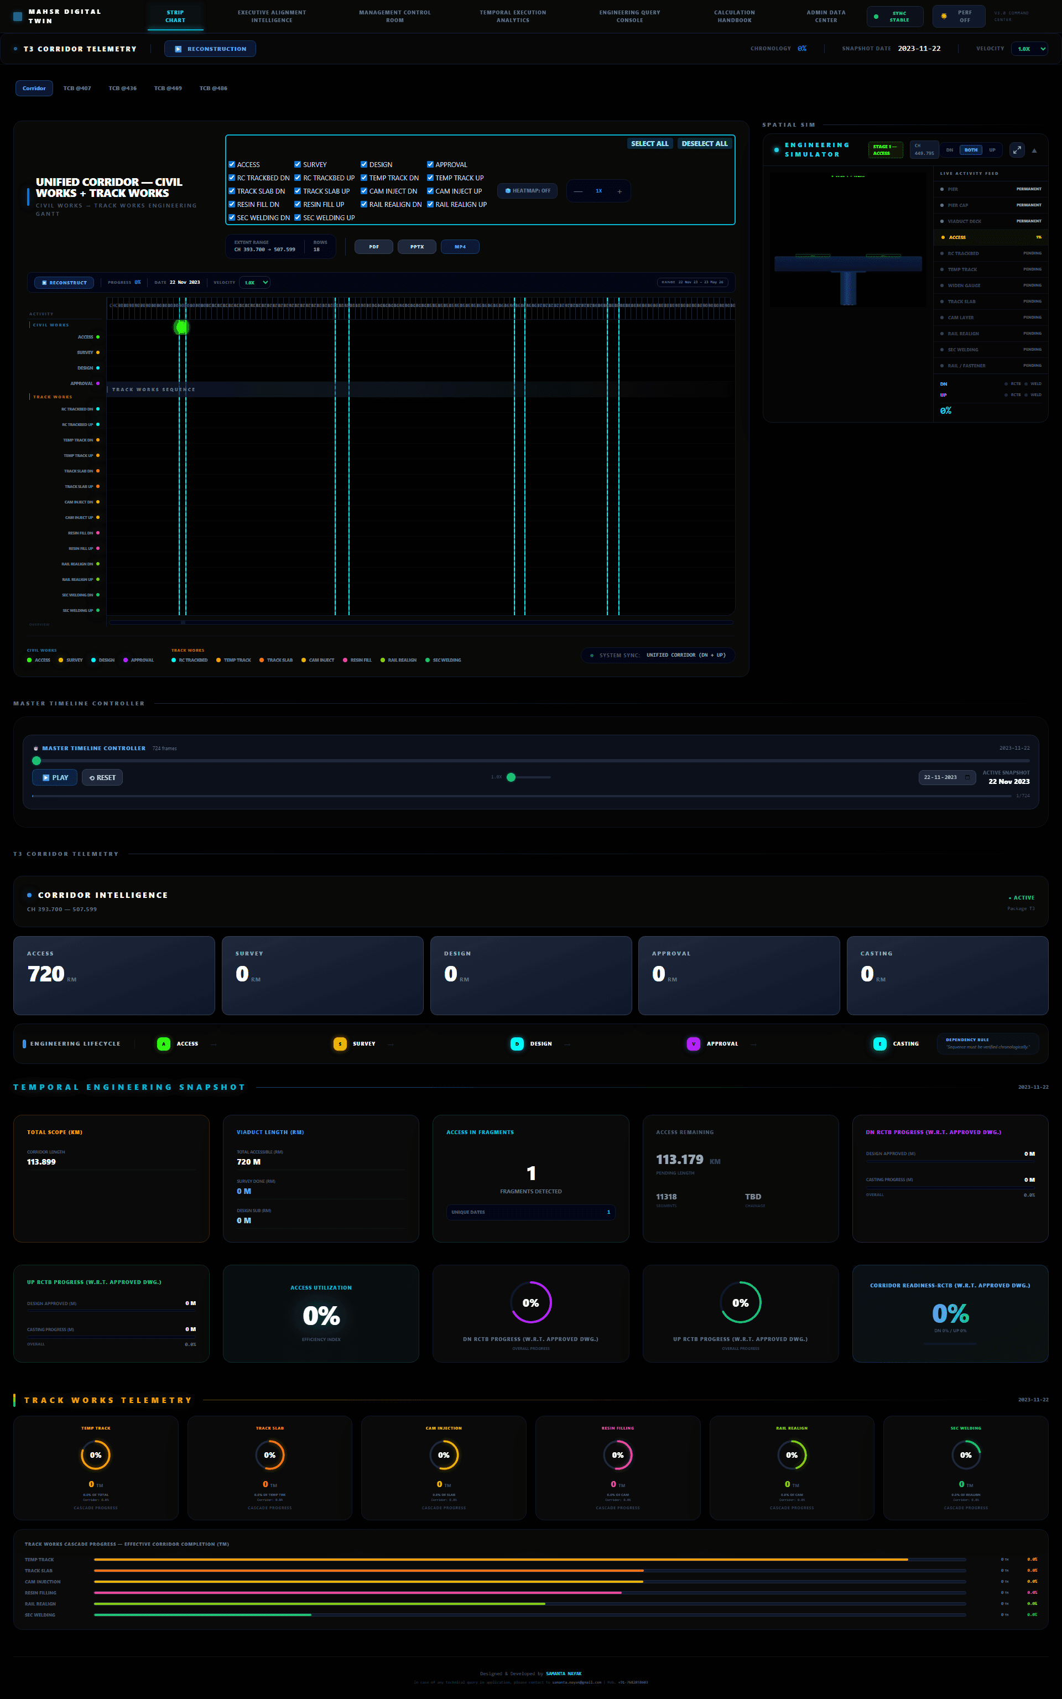Click the SELECT ALL button
The height and width of the screenshot is (1699, 1062).
pos(650,143)
